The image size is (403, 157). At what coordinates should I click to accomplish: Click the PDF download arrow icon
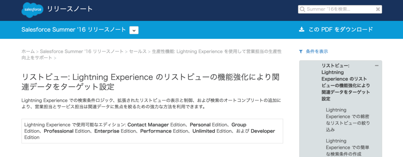pyautogui.click(x=301, y=29)
